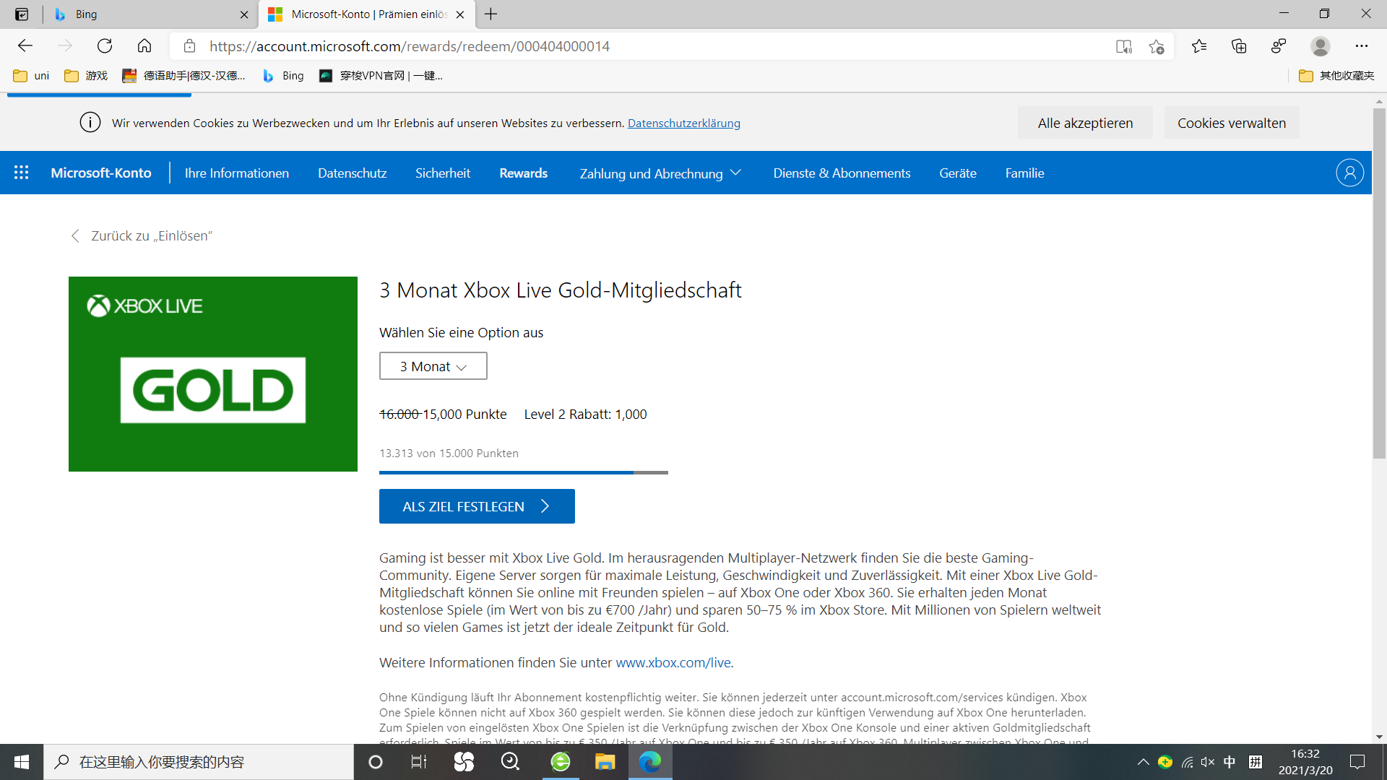Open the Sicherheit navigation item
This screenshot has width=1387, height=780.
442,173
